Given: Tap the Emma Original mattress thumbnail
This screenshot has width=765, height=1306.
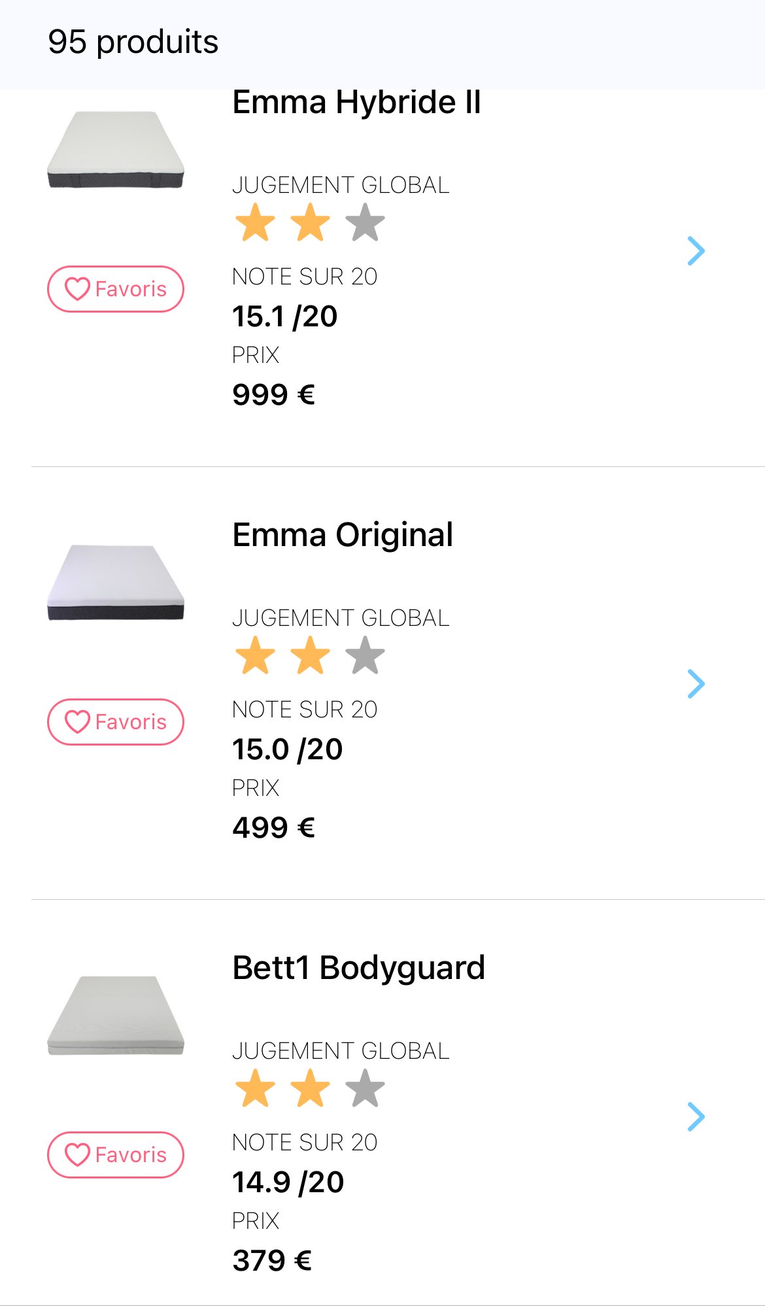Looking at the screenshot, I should pos(116,583).
